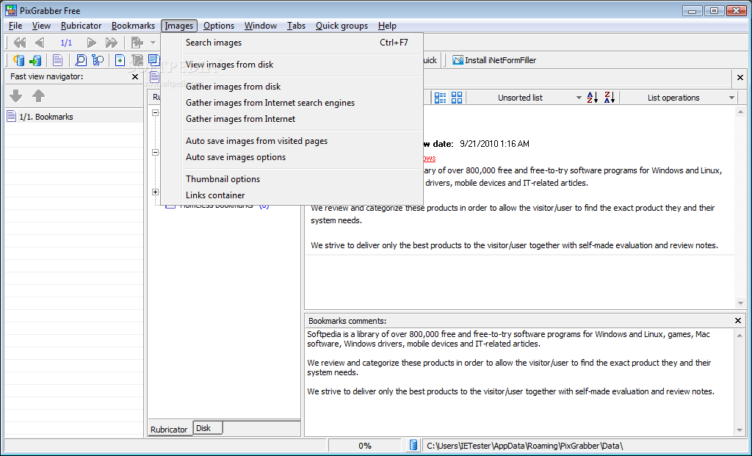
Task: Sort list descending Z-A
Action: coord(610,98)
